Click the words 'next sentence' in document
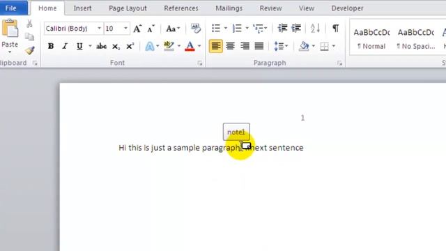The width and height of the screenshot is (446, 251). point(277,148)
